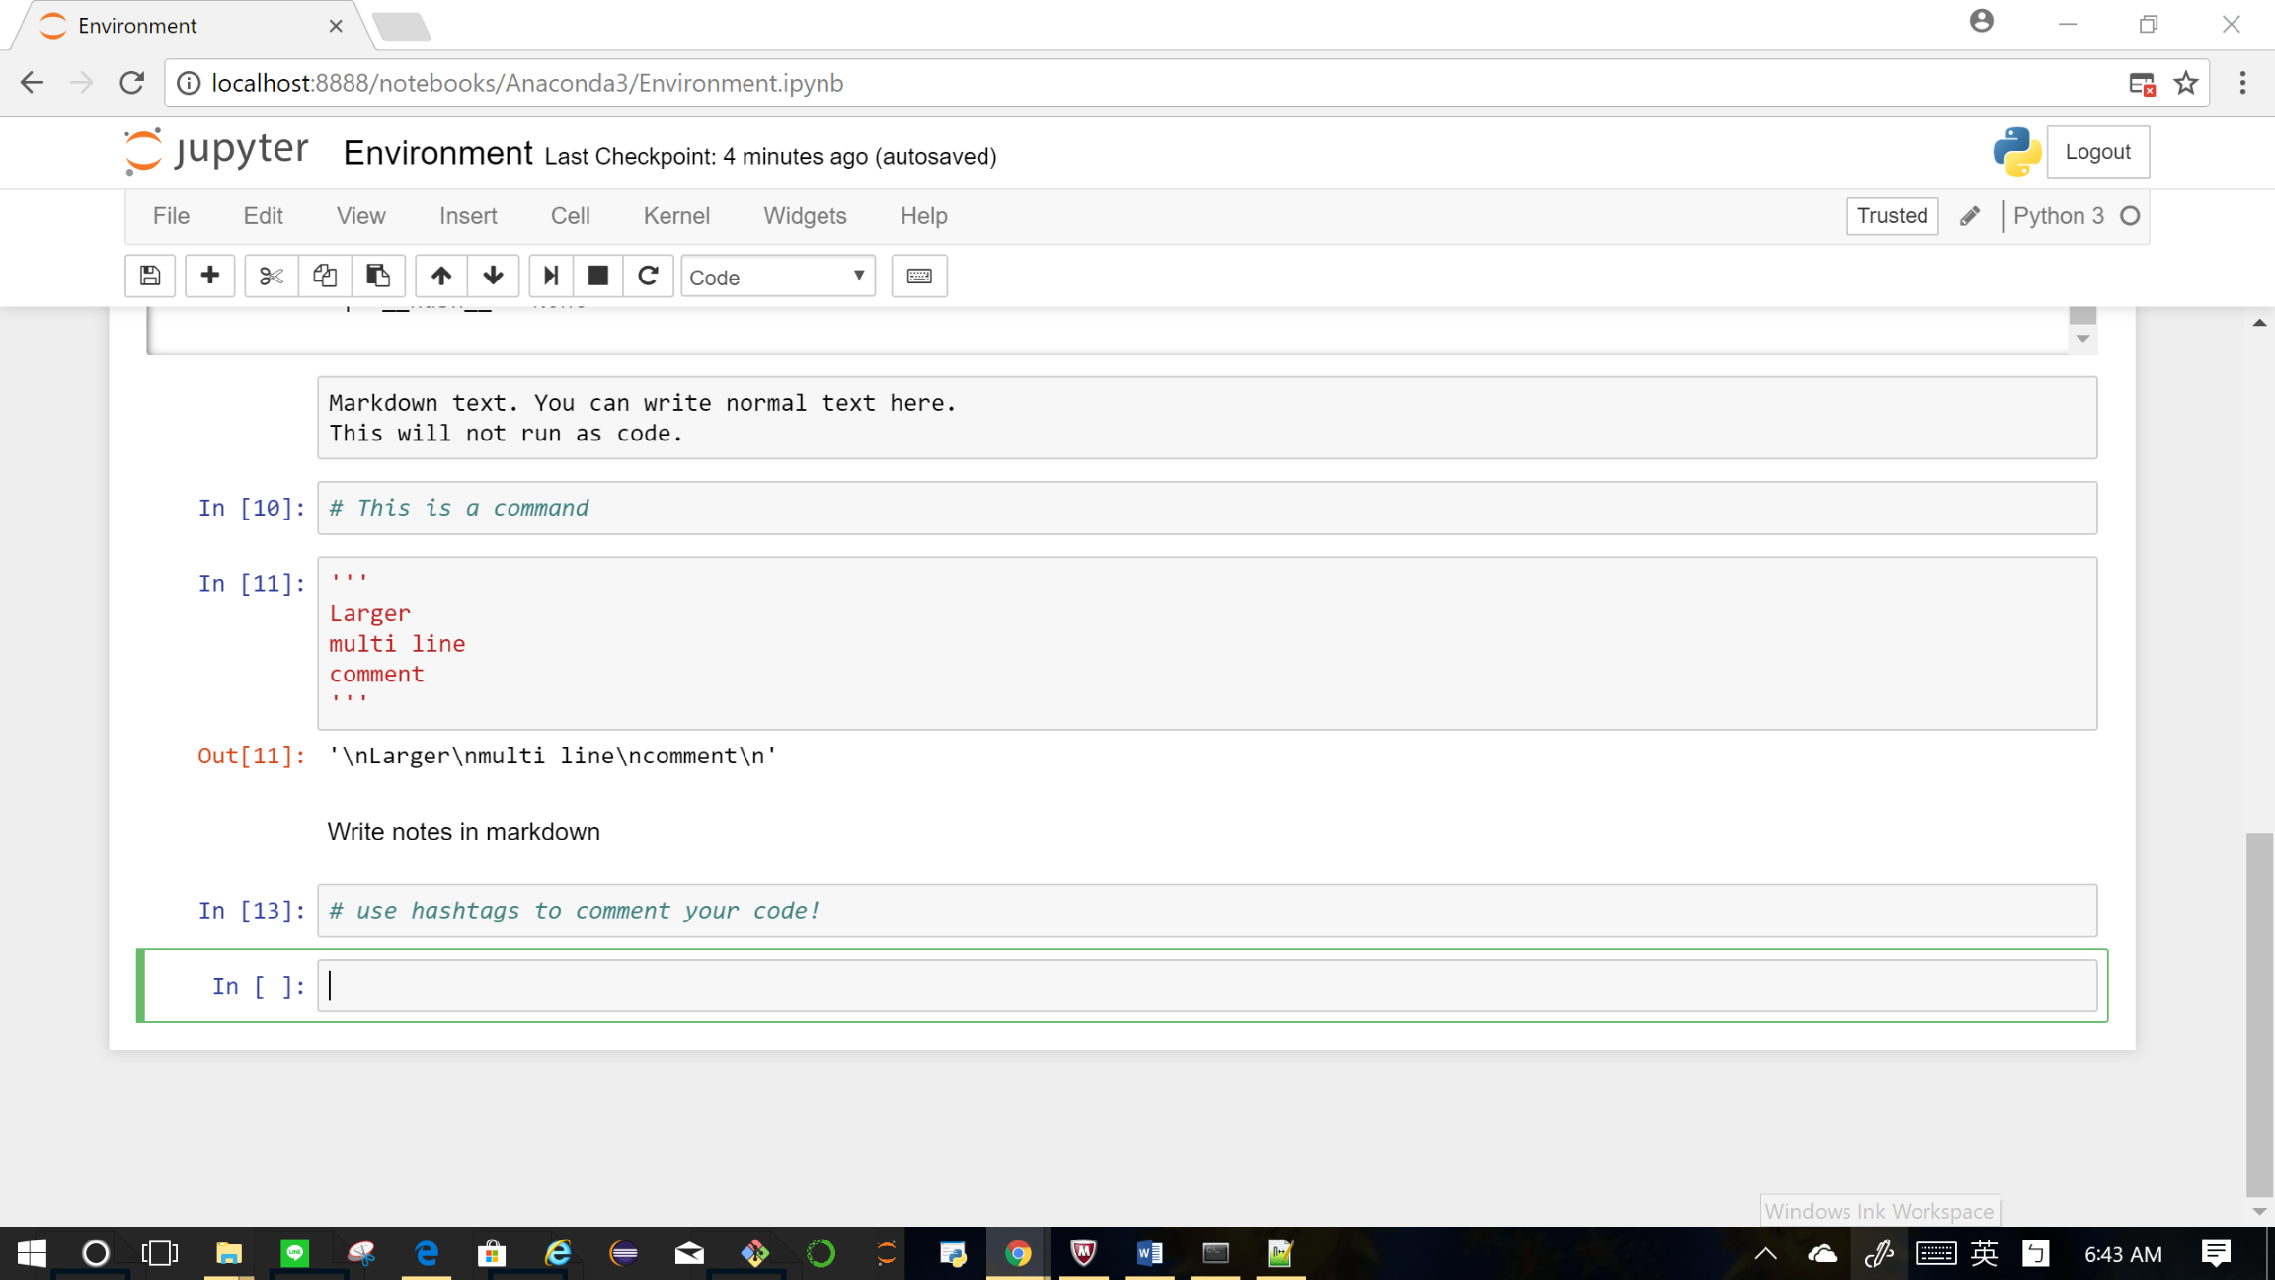This screenshot has height=1280, width=2275.
Task: Copy selected cells using the copy icon
Action: coord(324,276)
